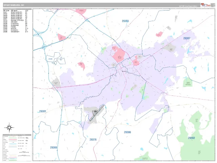Select the 29307 ZIP label on map
This screenshot has width=217, height=163.
click(x=187, y=38)
